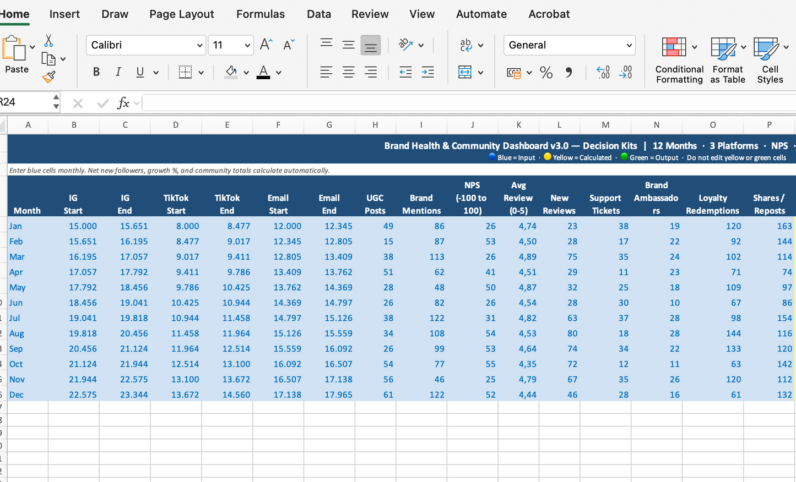This screenshot has width=796, height=482.
Task: Open the Review tab
Action: click(370, 14)
